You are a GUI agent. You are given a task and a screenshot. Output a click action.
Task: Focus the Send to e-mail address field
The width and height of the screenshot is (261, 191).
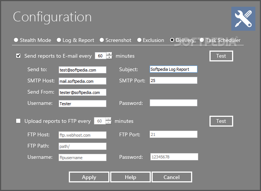coord(82,70)
